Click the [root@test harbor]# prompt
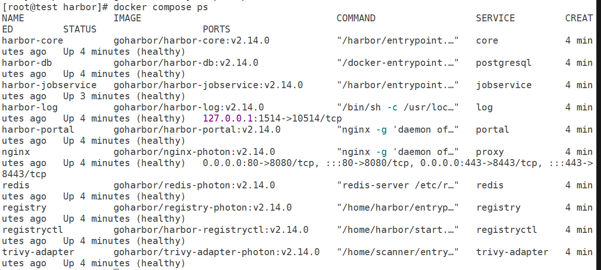Image resolution: width=601 pixels, height=270 pixels. pyautogui.click(x=55, y=7)
